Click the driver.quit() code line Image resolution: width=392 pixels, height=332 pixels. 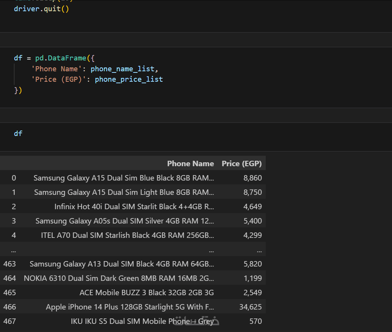pos(41,9)
